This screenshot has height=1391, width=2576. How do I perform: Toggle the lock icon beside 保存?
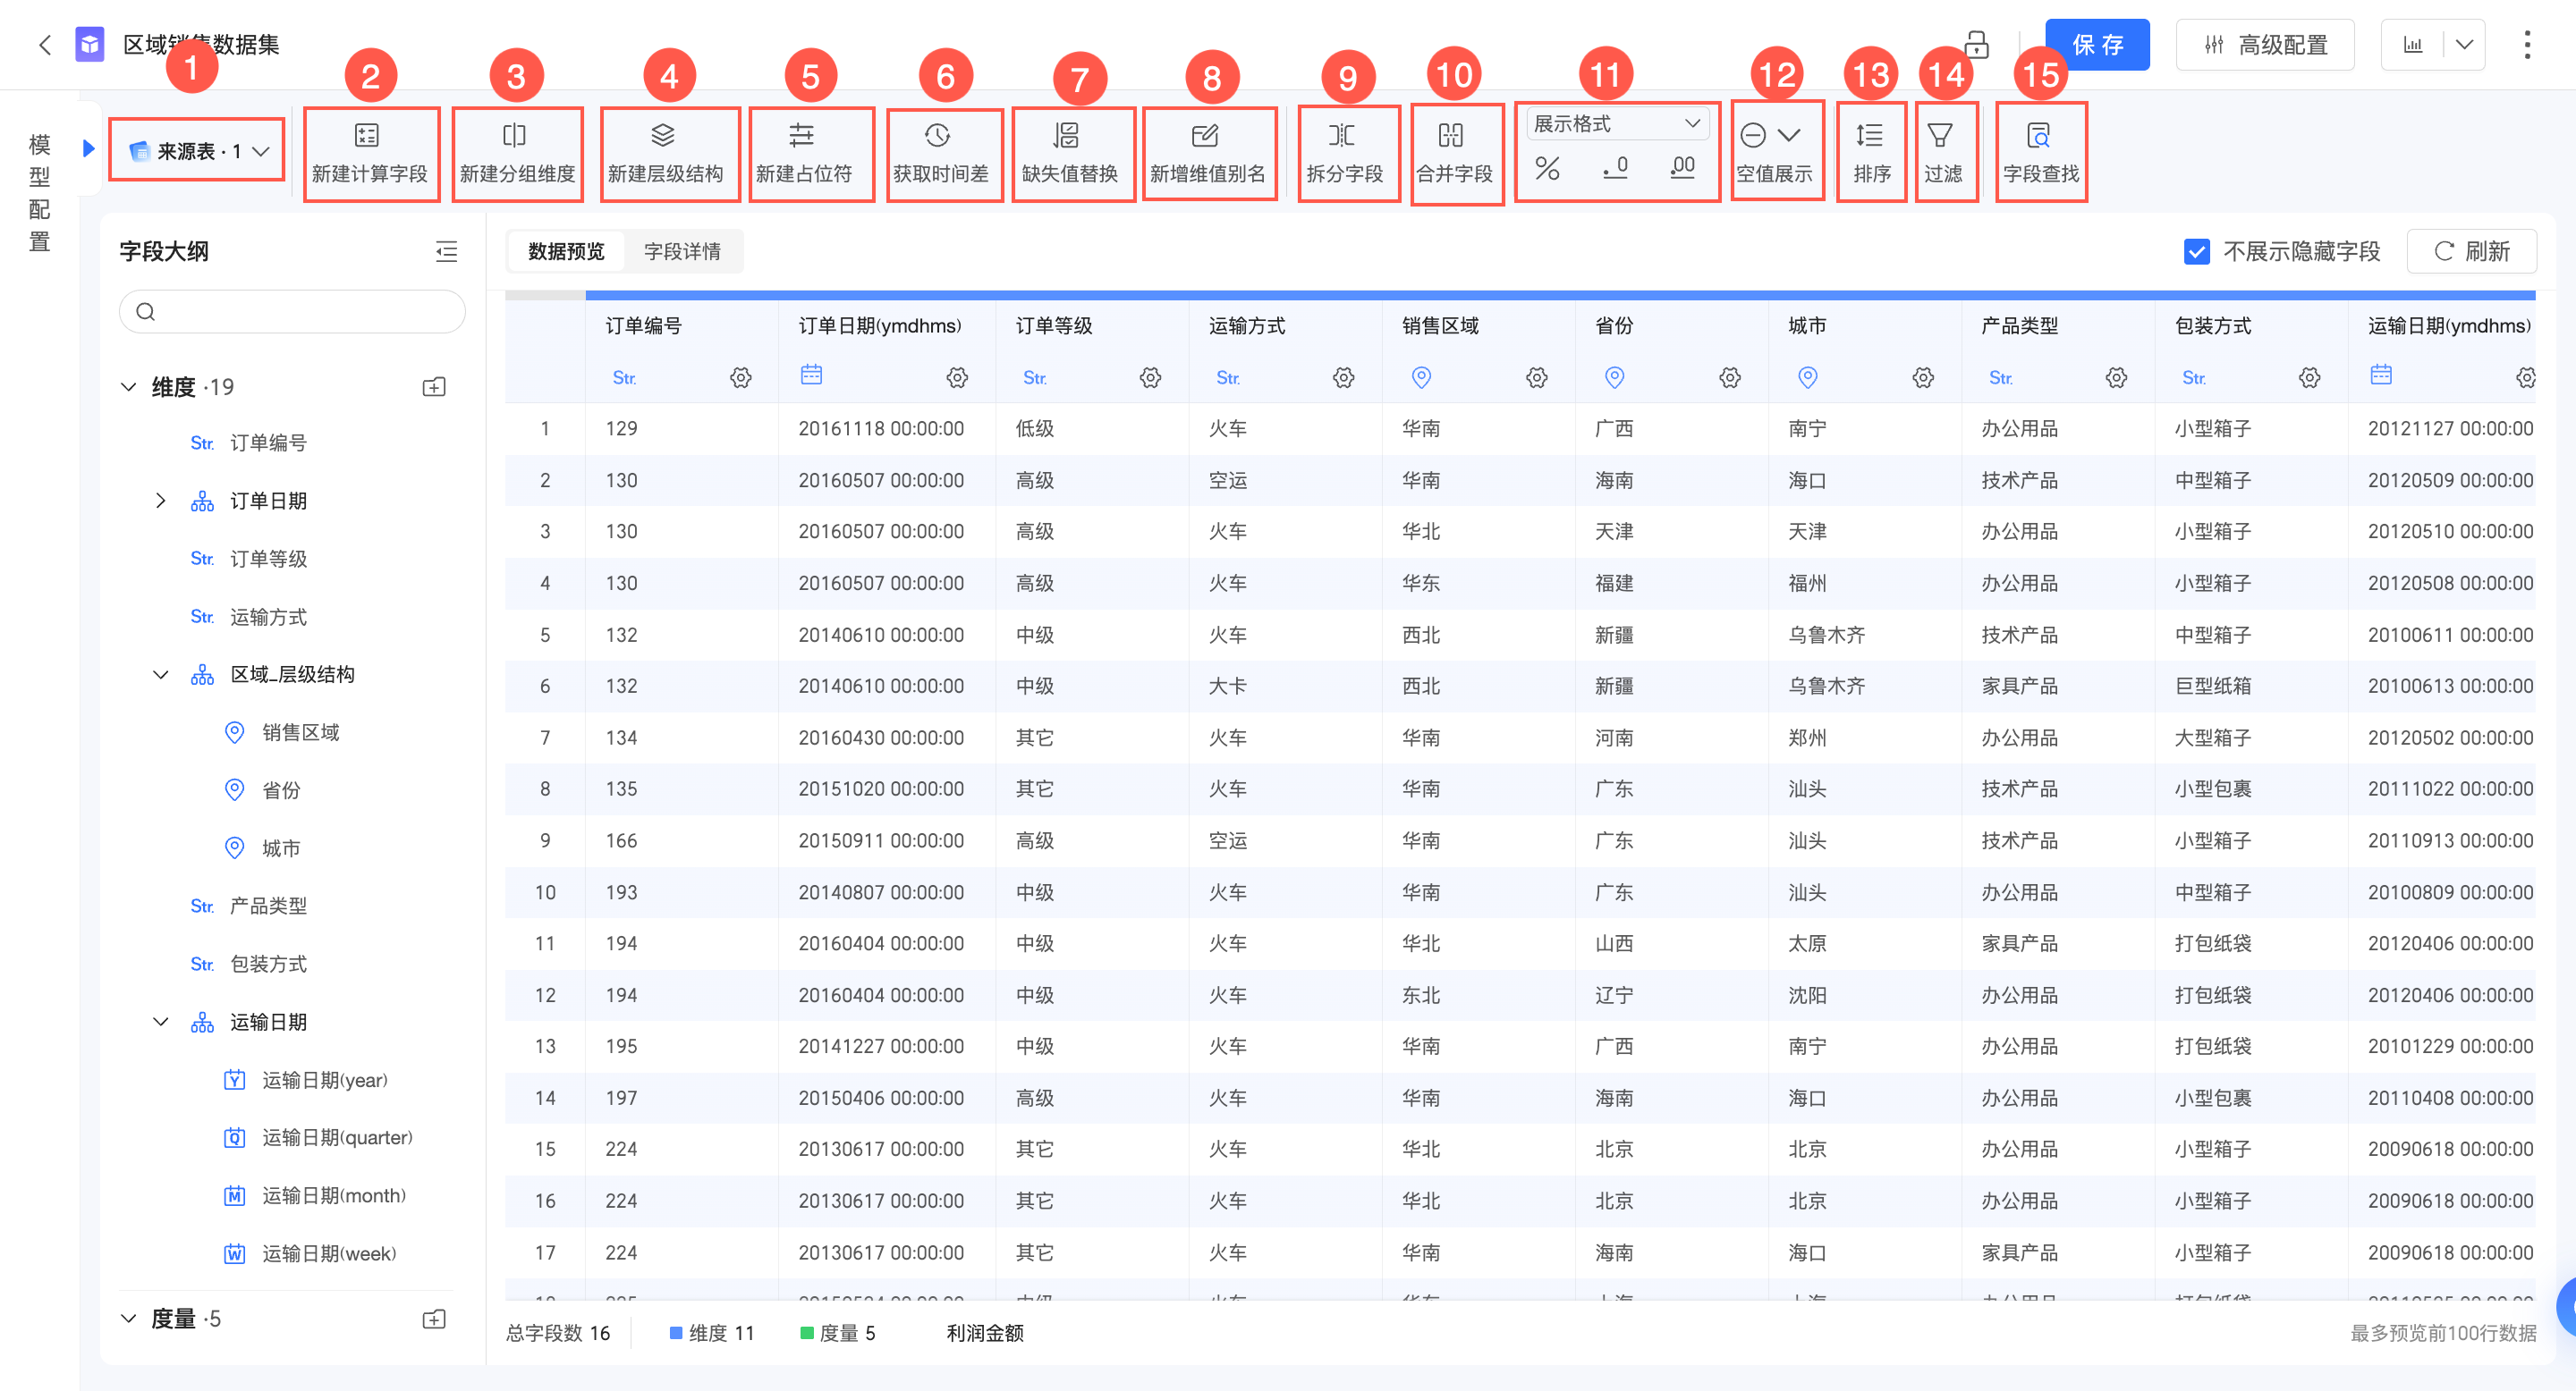pyautogui.click(x=1976, y=45)
